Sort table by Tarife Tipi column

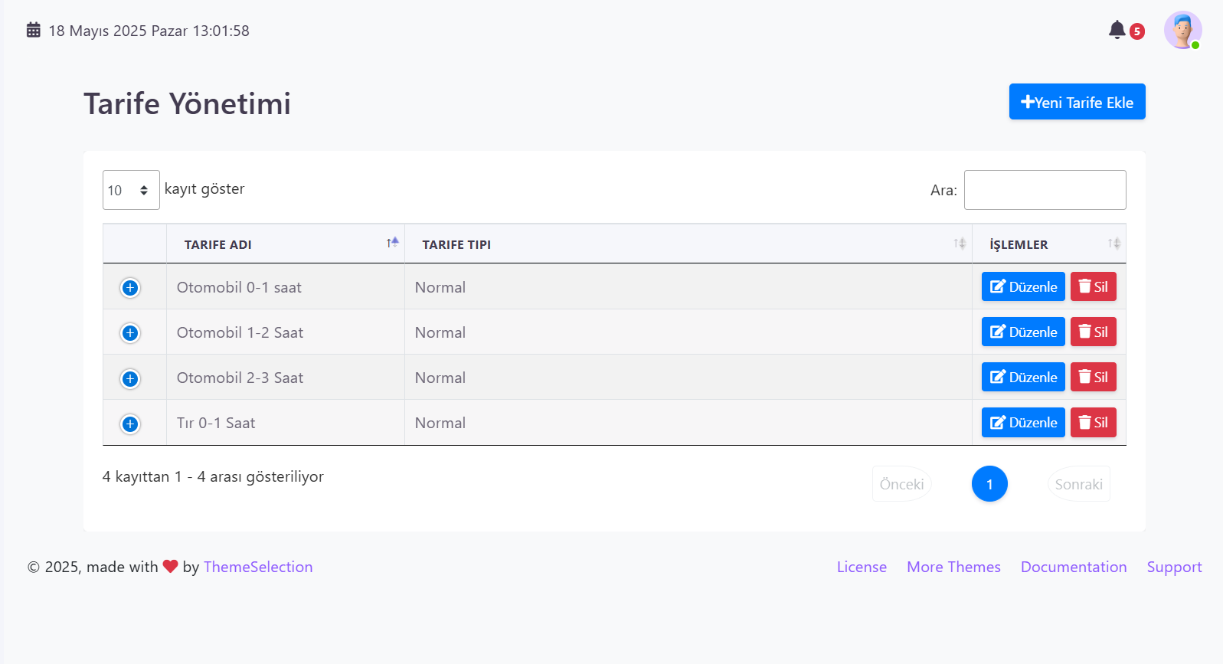pos(688,244)
